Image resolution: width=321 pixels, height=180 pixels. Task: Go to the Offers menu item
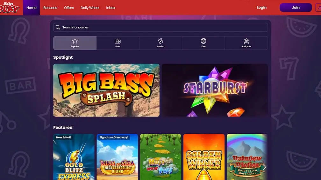[x=69, y=8]
